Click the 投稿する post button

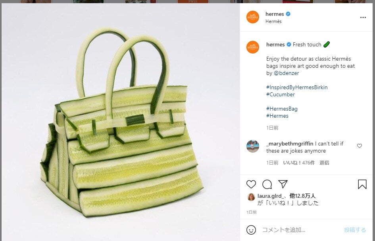pyautogui.click(x=355, y=230)
